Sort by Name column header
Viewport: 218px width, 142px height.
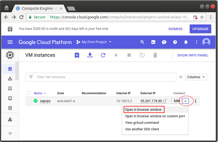[40, 93]
